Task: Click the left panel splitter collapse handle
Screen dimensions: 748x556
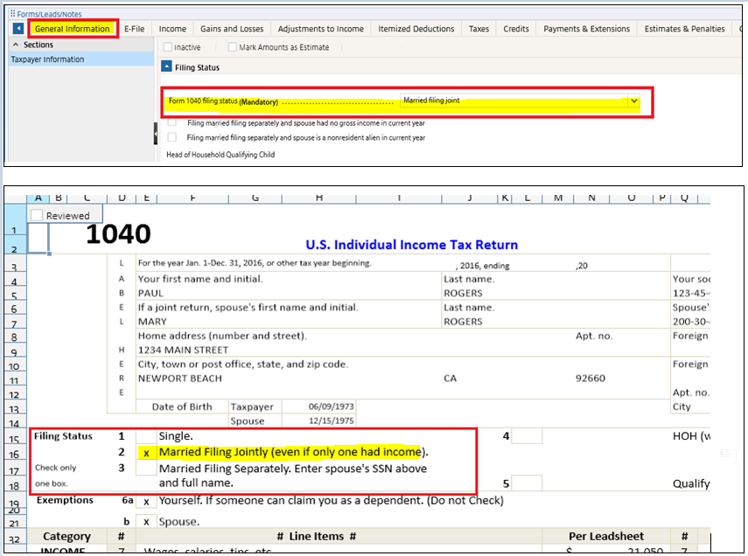Action: pos(156,132)
